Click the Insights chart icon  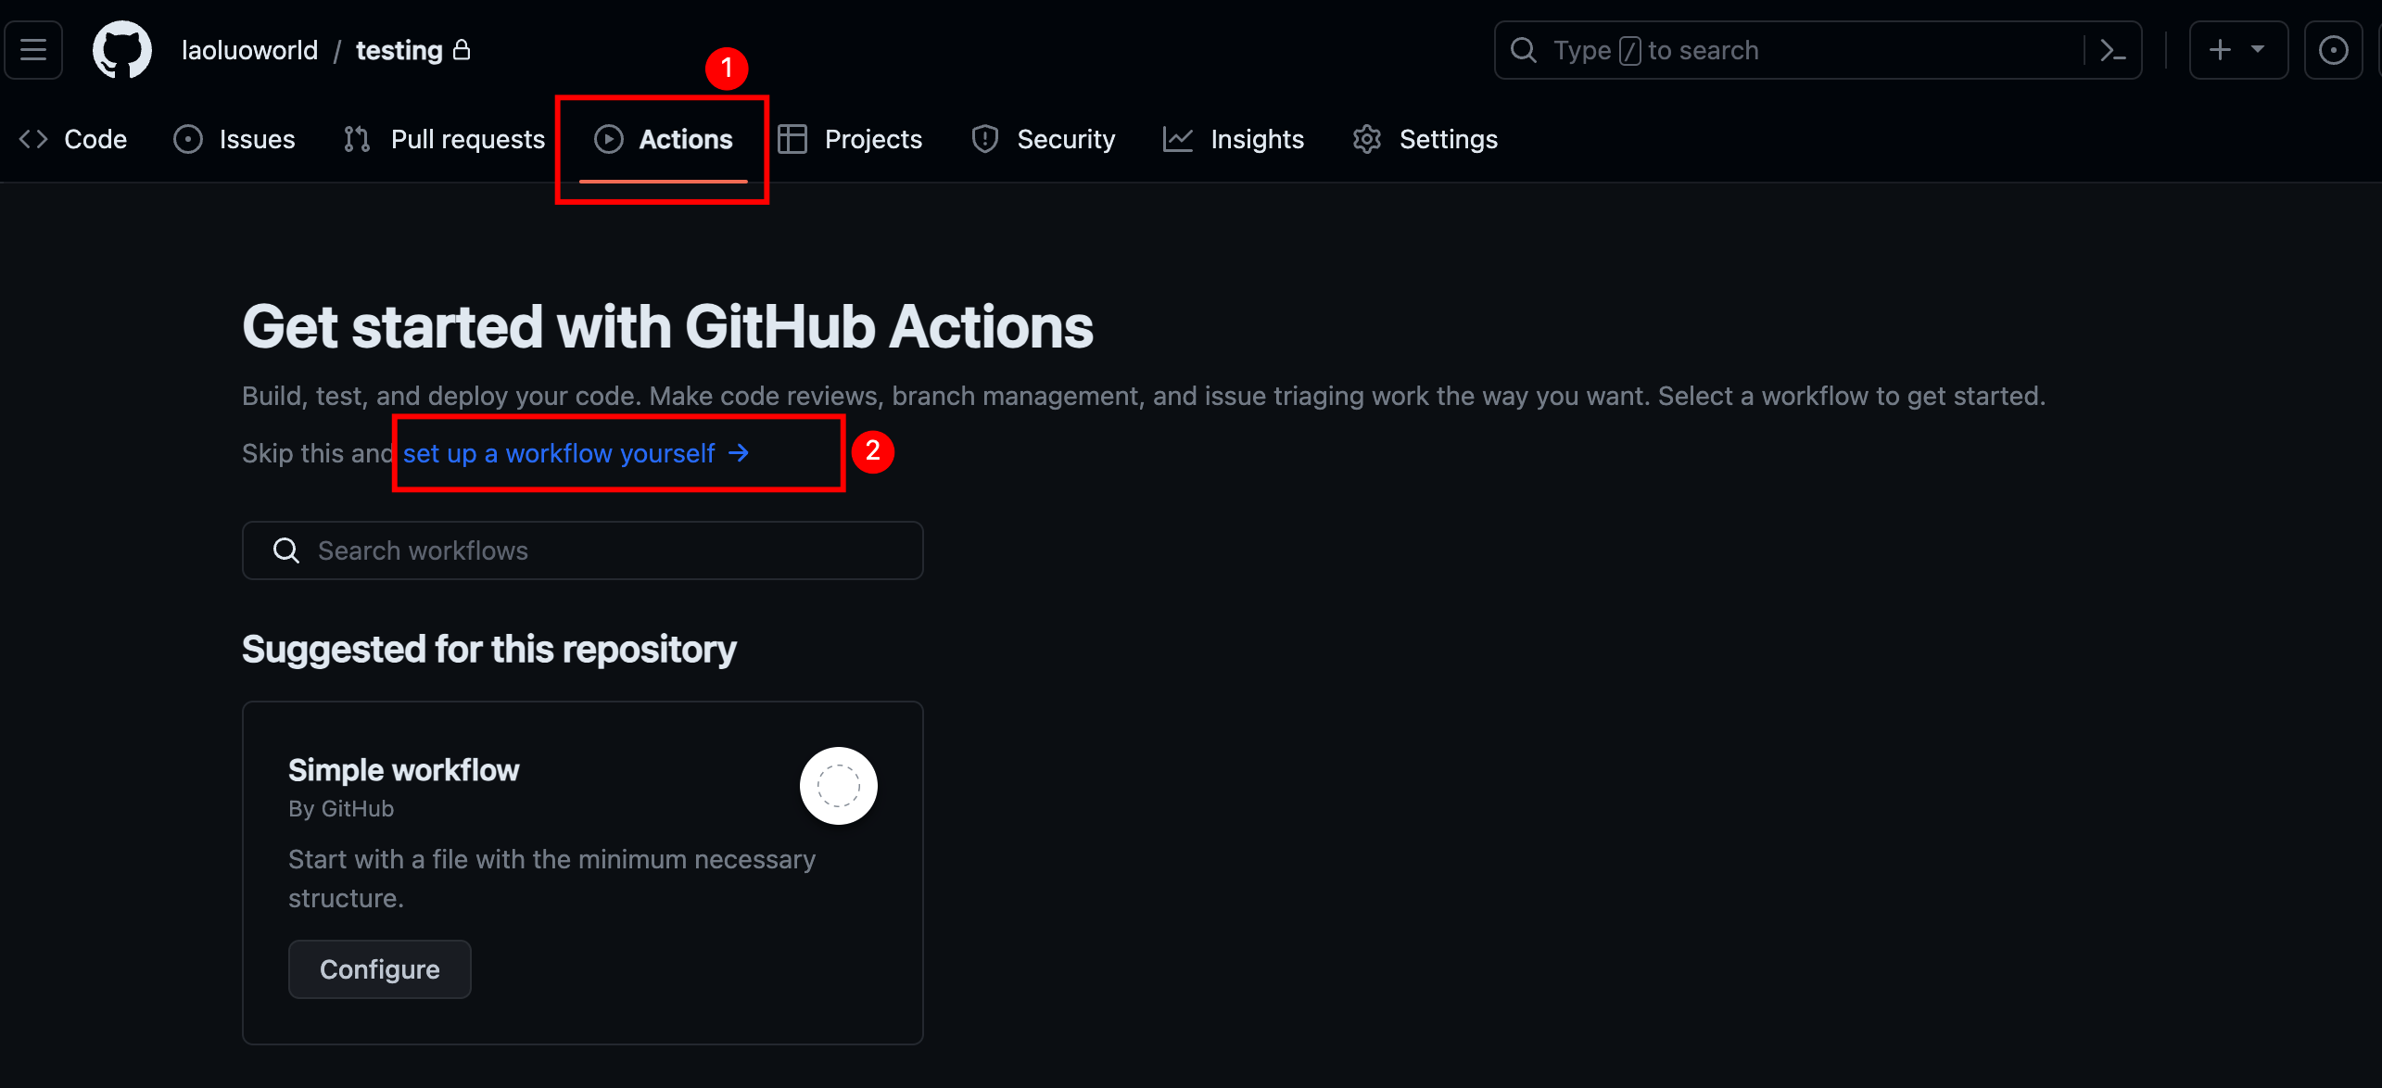pyautogui.click(x=1177, y=138)
